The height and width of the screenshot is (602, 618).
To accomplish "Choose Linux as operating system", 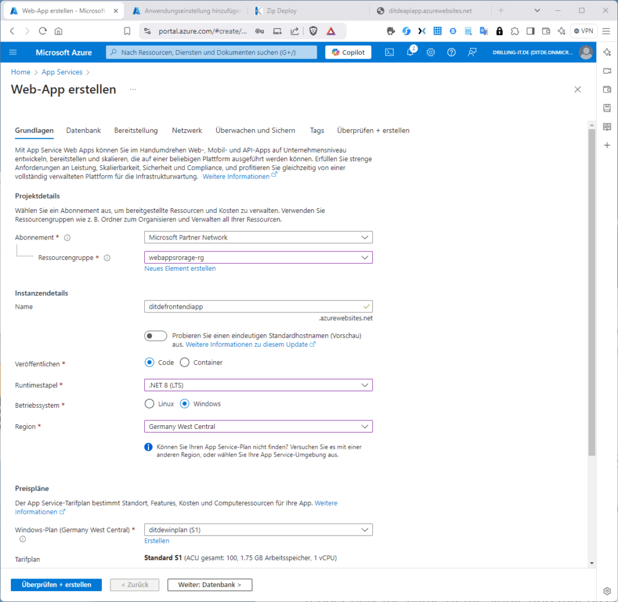I will pos(150,404).
